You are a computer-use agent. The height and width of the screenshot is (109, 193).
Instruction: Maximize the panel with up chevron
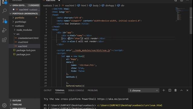182,90
